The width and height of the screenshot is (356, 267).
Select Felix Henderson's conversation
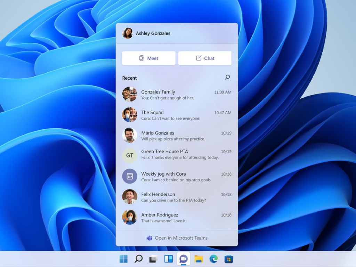tap(177, 197)
